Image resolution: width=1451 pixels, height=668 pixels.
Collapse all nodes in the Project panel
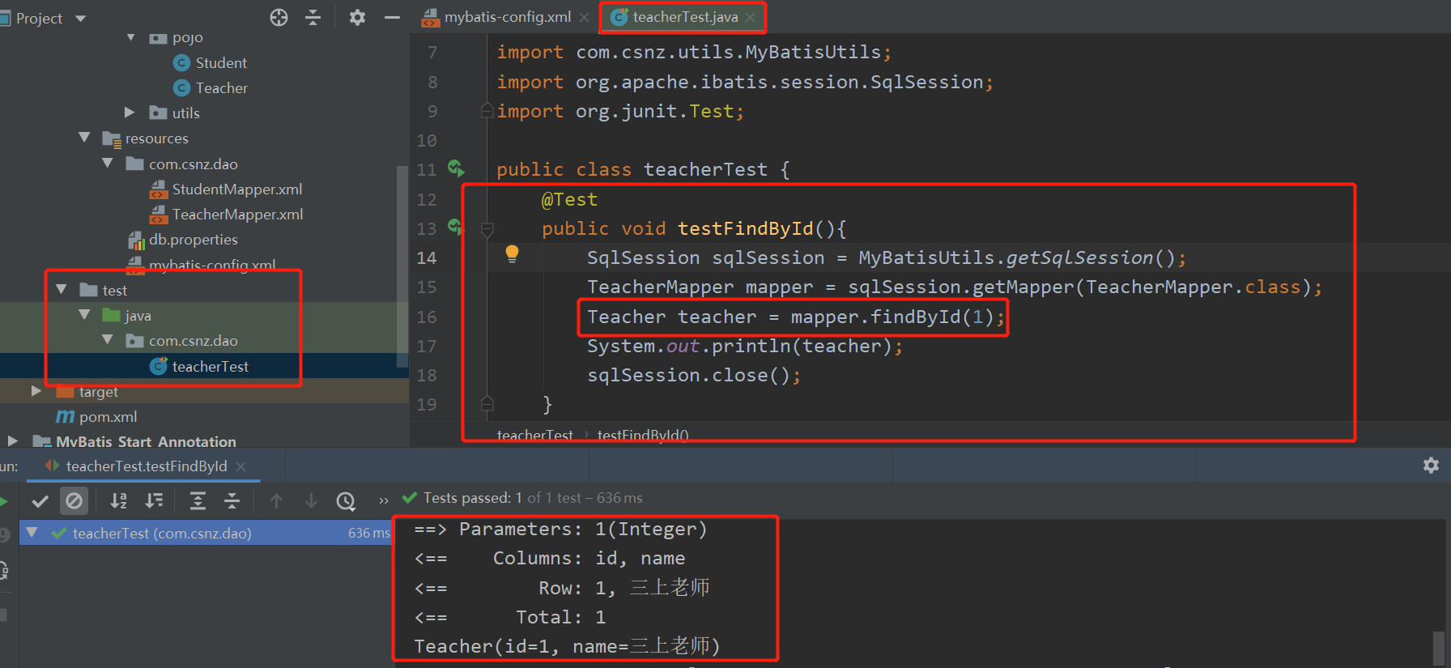coord(313,18)
